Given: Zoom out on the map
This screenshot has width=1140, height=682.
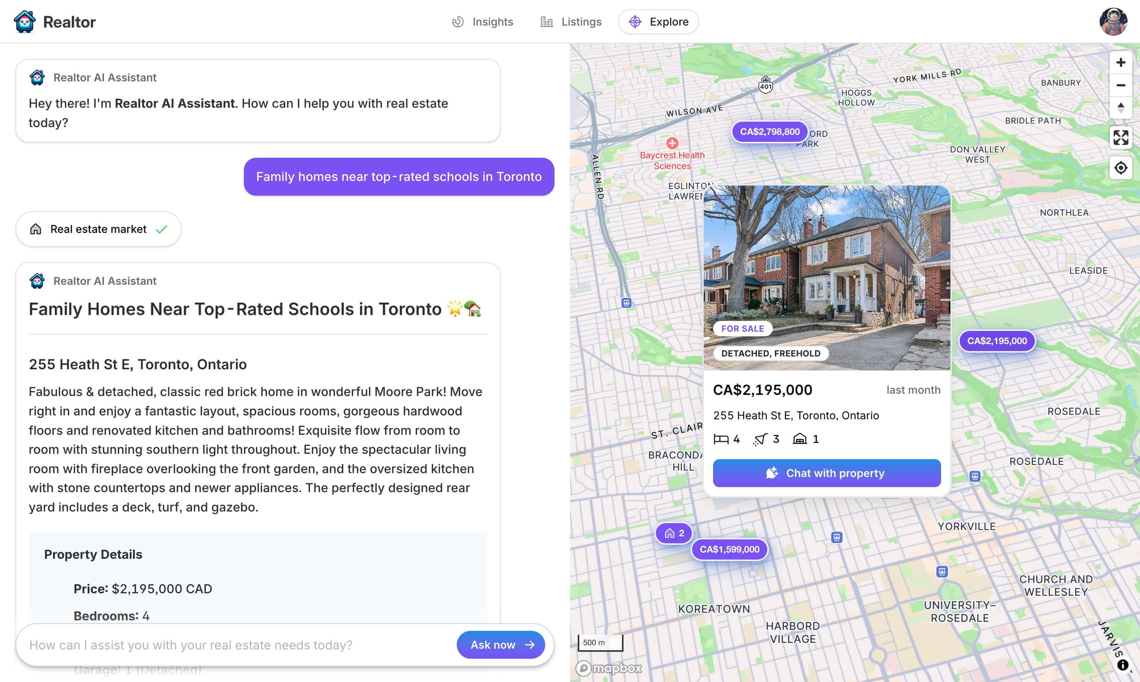Looking at the screenshot, I should click(1121, 86).
